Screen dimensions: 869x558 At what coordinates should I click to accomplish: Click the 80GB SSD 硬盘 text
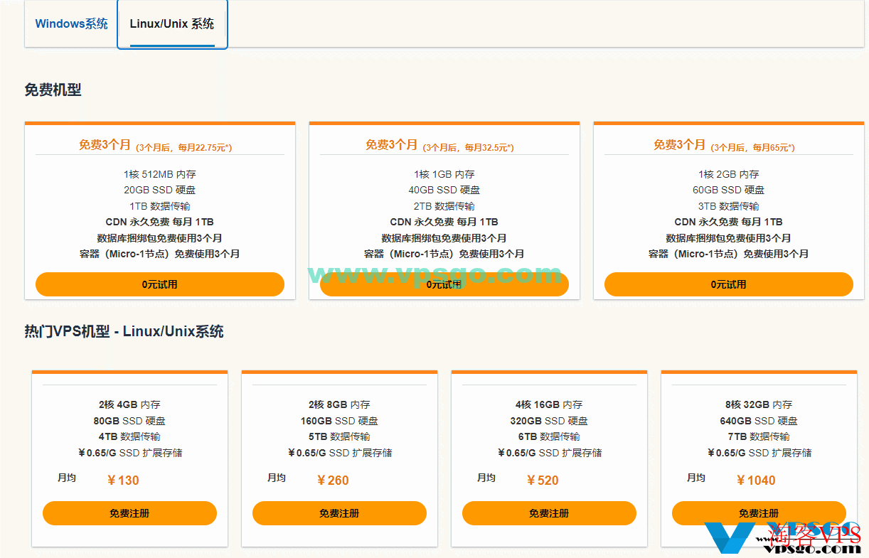pyautogui.click(x=129, y=421)
